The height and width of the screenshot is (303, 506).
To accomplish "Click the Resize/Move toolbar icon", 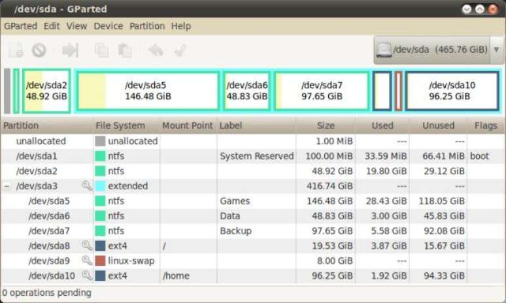I will 70,50.
